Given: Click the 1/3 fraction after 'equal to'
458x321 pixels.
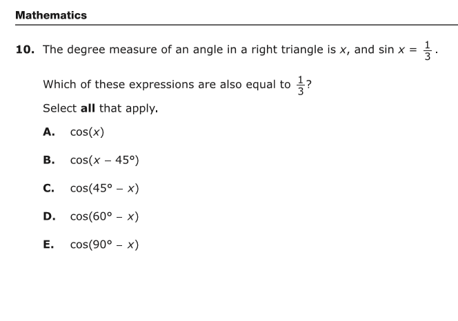Looking at the screenshot, I should point(300,85).
